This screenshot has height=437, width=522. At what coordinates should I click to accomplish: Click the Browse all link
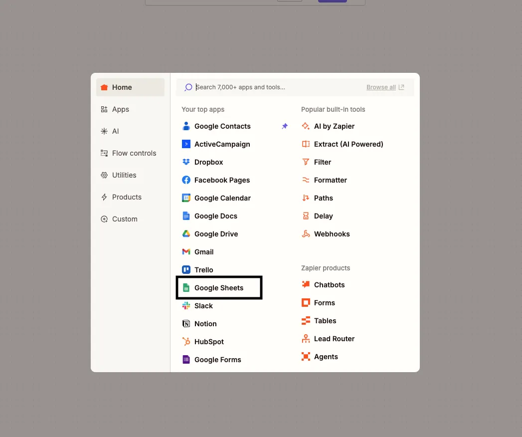point(381,87)
